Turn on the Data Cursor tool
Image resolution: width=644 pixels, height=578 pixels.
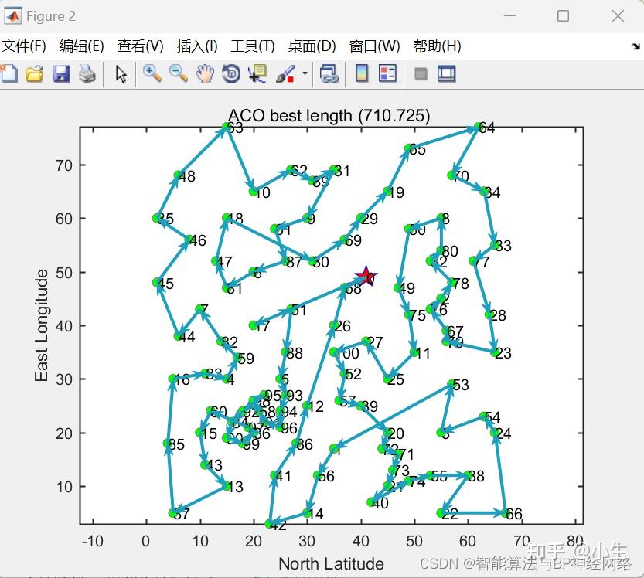pos(255,74)
